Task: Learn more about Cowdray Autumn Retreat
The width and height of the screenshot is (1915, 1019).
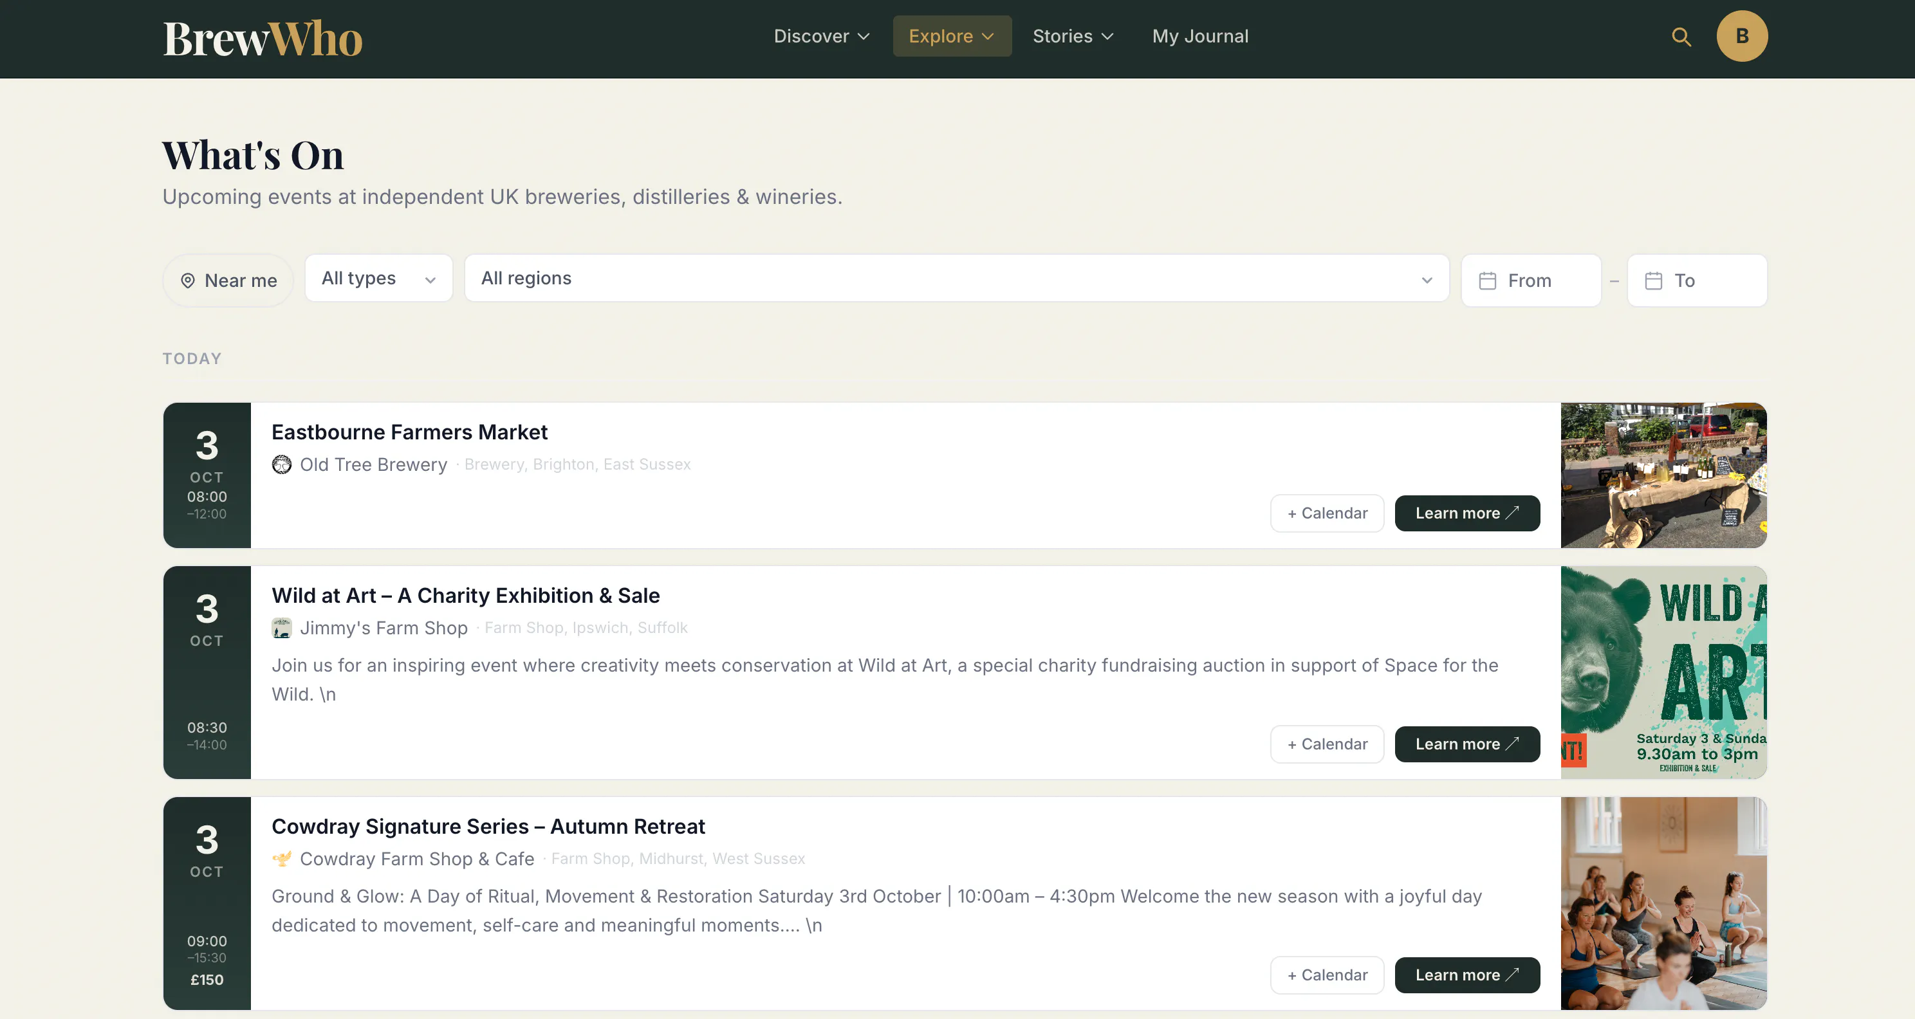Action: click(1466, 976)
